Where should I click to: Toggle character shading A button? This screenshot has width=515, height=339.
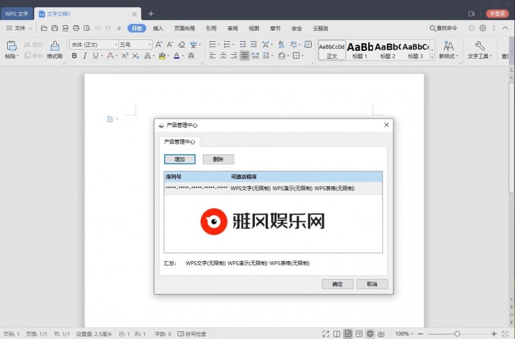[191, 55]
